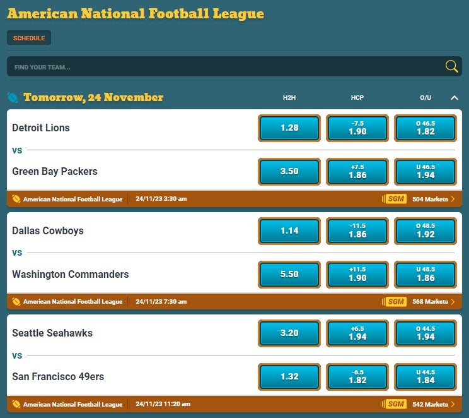Open 504 Markets for Lions game
The image size is (469, 418).
click(x=433, y=199)
